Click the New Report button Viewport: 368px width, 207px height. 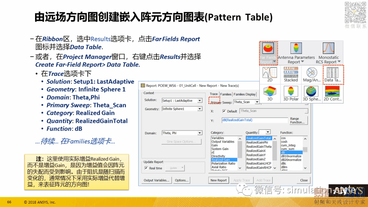pos(218,180)
